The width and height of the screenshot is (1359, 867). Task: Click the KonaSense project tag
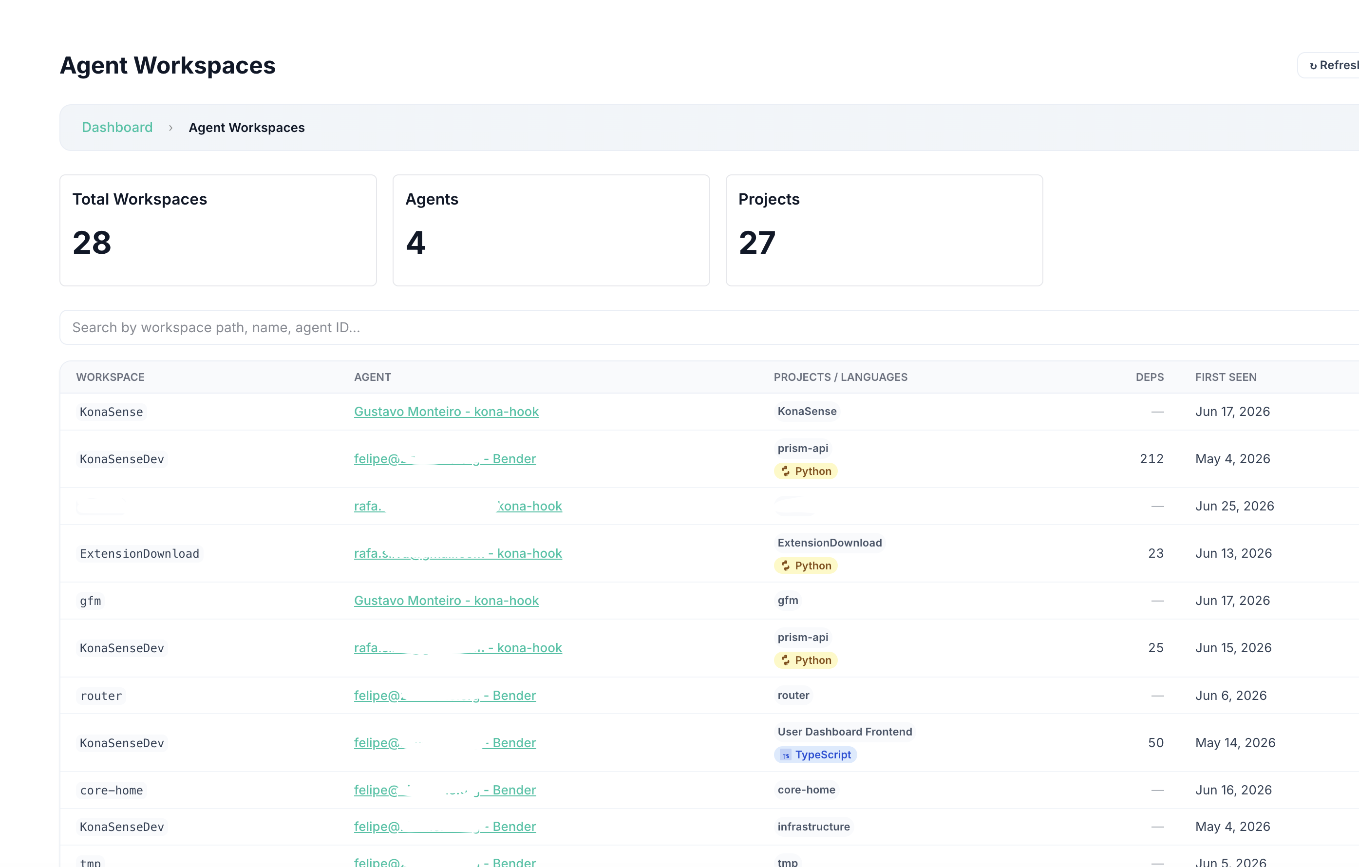pos(807,412)
